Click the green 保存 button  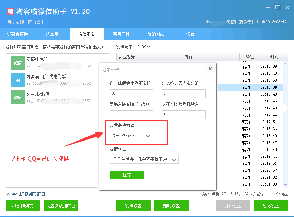(x=127, y=175)
